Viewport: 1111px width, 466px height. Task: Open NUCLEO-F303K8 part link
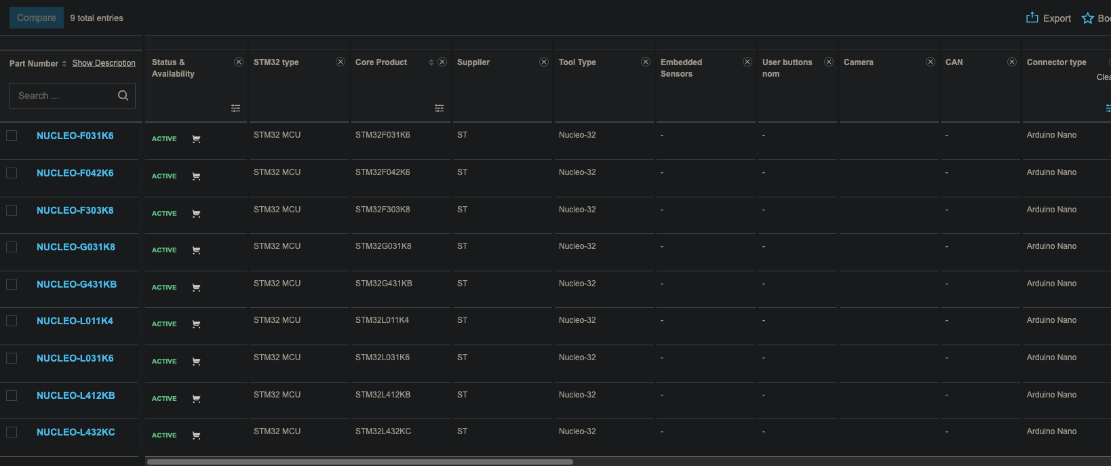(x=75, y=210)
